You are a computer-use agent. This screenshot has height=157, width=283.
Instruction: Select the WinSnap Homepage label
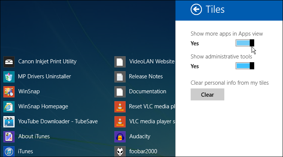pyautogui.click(x=43, y=106)
